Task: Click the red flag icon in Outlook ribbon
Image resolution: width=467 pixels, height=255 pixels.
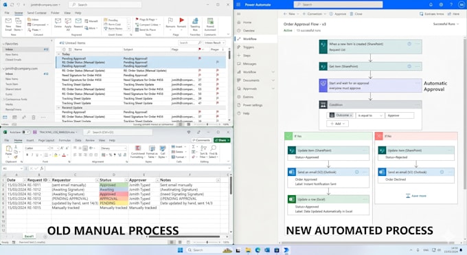Action: pyautogui.click(x=181, y=21)
